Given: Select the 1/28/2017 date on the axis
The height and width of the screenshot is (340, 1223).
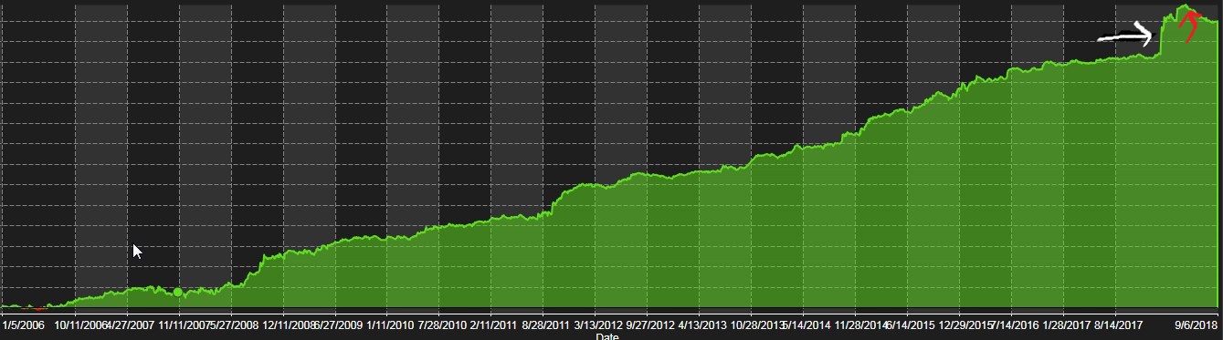Looking at the screenshot, I should pyautogui.click(x=1067, y=325).
